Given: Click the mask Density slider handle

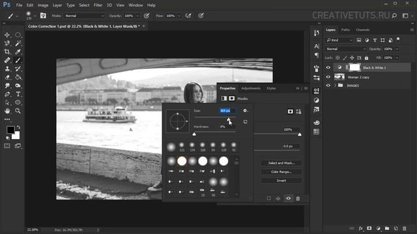Looking at the screenshot, I should (300, 135).
